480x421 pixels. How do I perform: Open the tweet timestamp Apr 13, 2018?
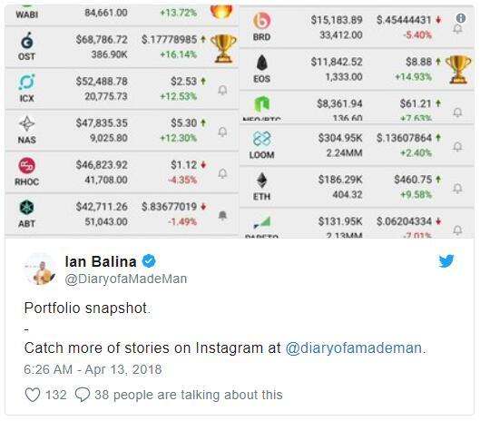tap(93, 369)
